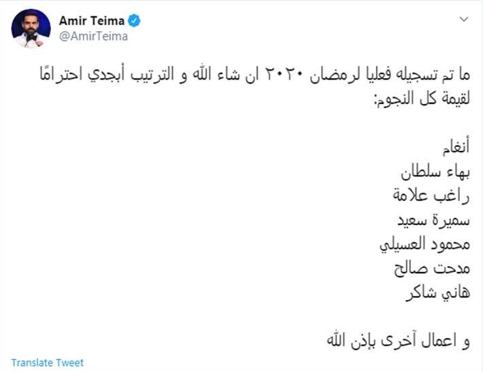Open Amir Teima's profile picture
The height and width of the screenshot is (372, 483).
31,29
